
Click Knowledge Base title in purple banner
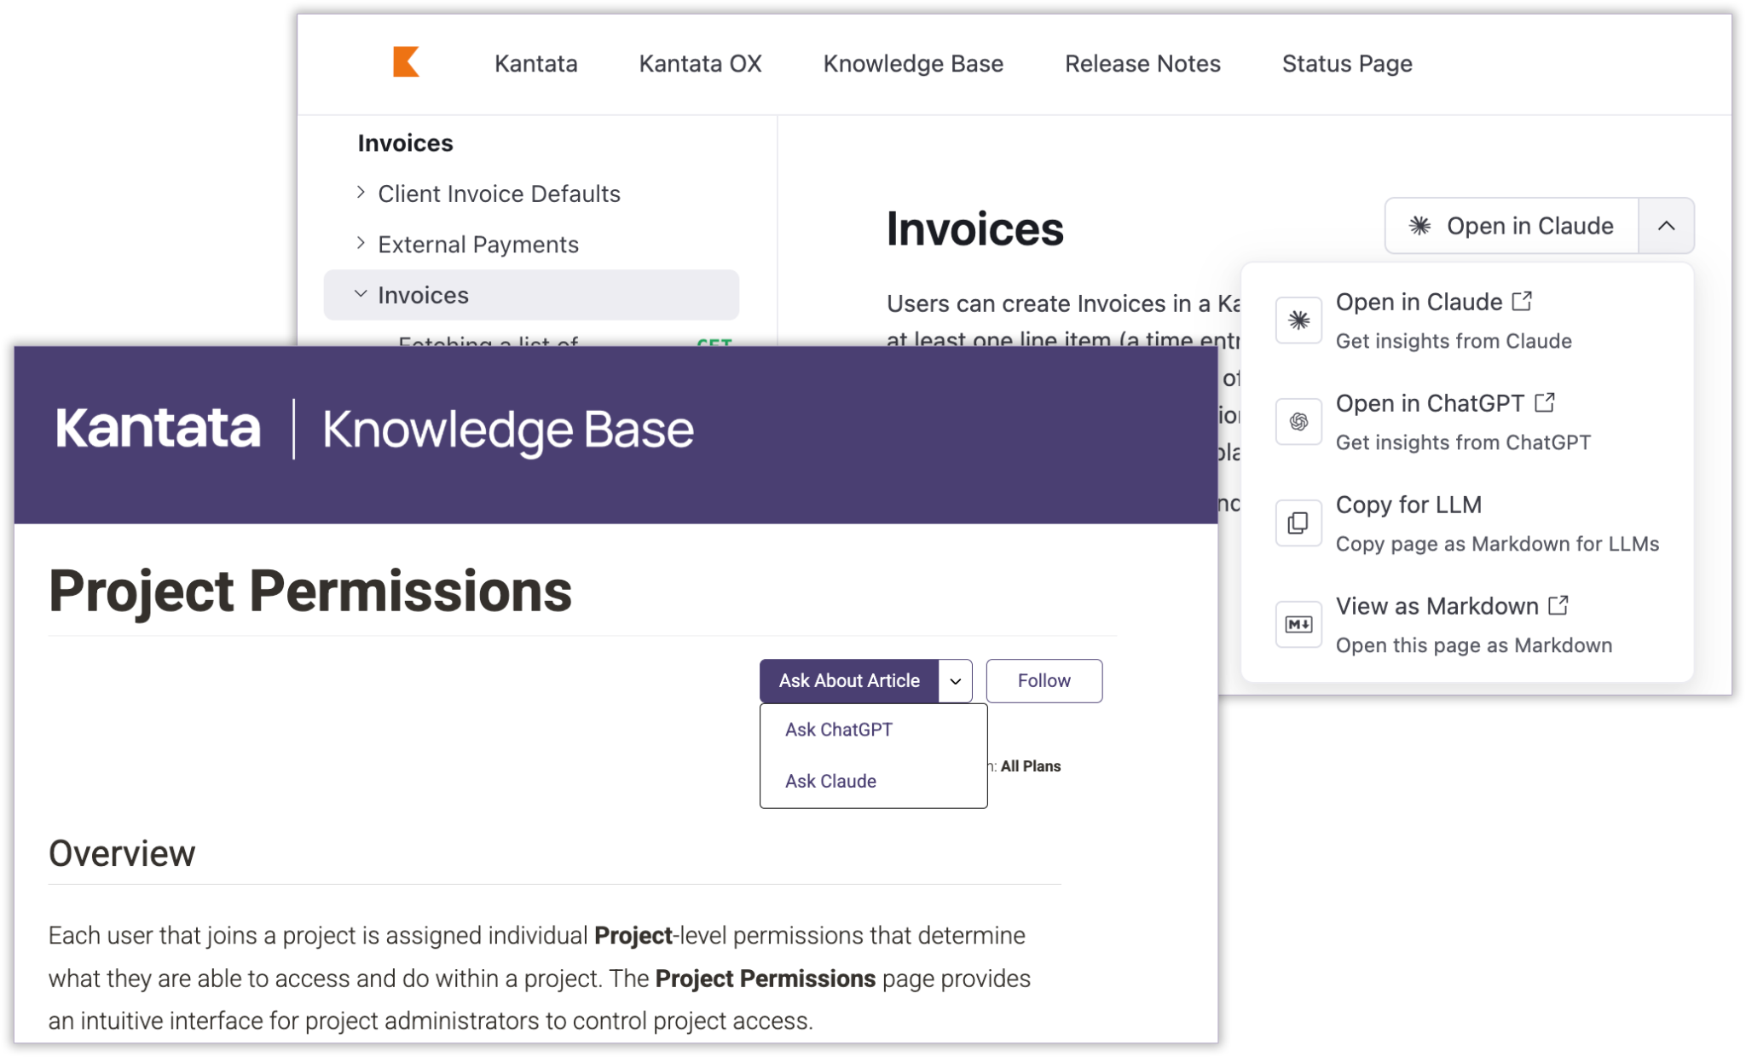[x=508, y=429]
